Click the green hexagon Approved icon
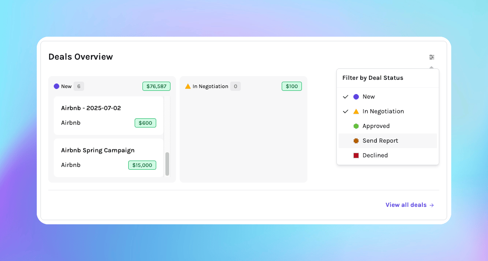The height and width of the screenshot is (261, 488). point(356,126)
